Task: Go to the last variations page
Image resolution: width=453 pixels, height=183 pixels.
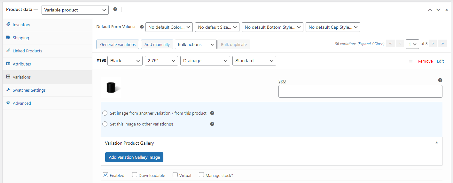Action: point(442,44)
